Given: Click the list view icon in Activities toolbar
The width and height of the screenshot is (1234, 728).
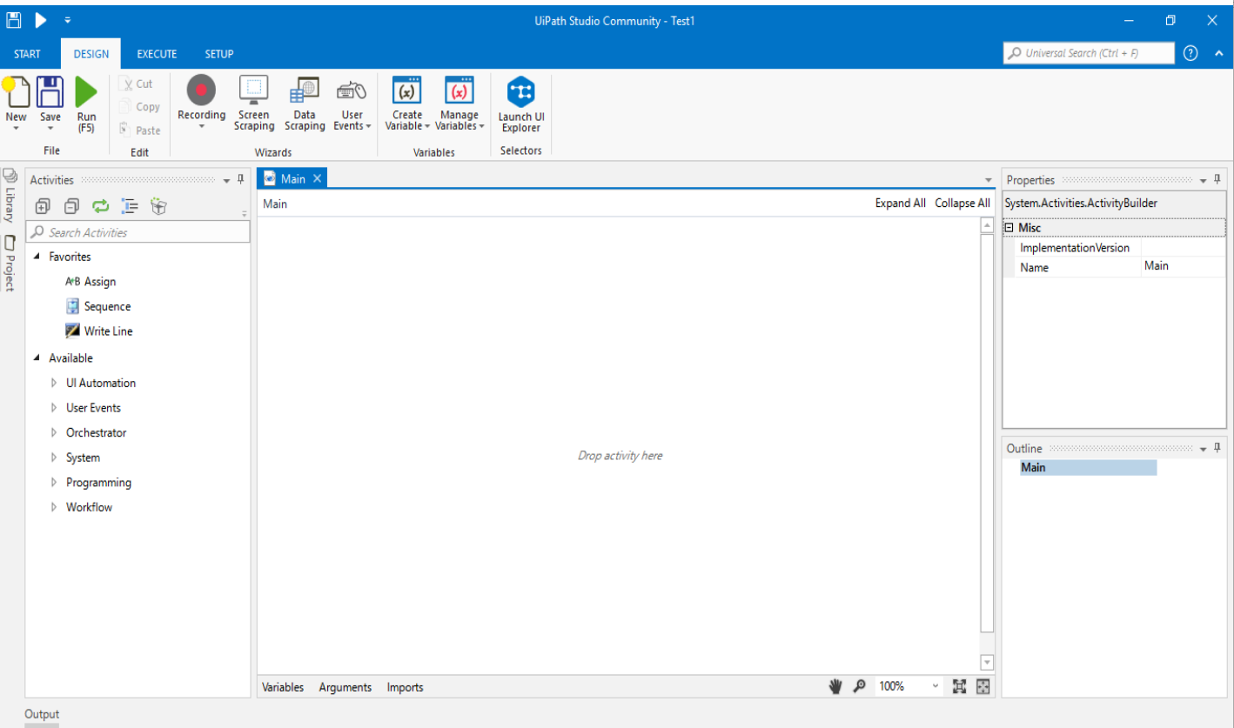Looking at the screenshot, I should pyautogui.click(x=130, y=206).
